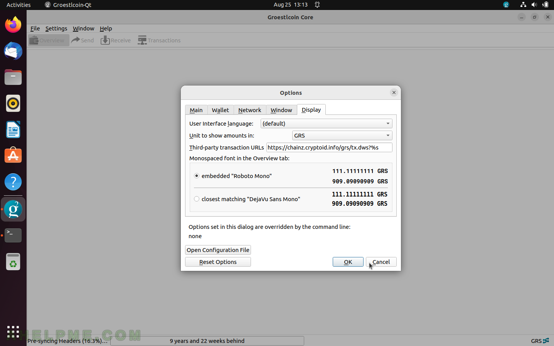This screenshot has width=554, height=346.
Task: Click Pre-syncing Headers status text
Action: [x=67, y=341]
